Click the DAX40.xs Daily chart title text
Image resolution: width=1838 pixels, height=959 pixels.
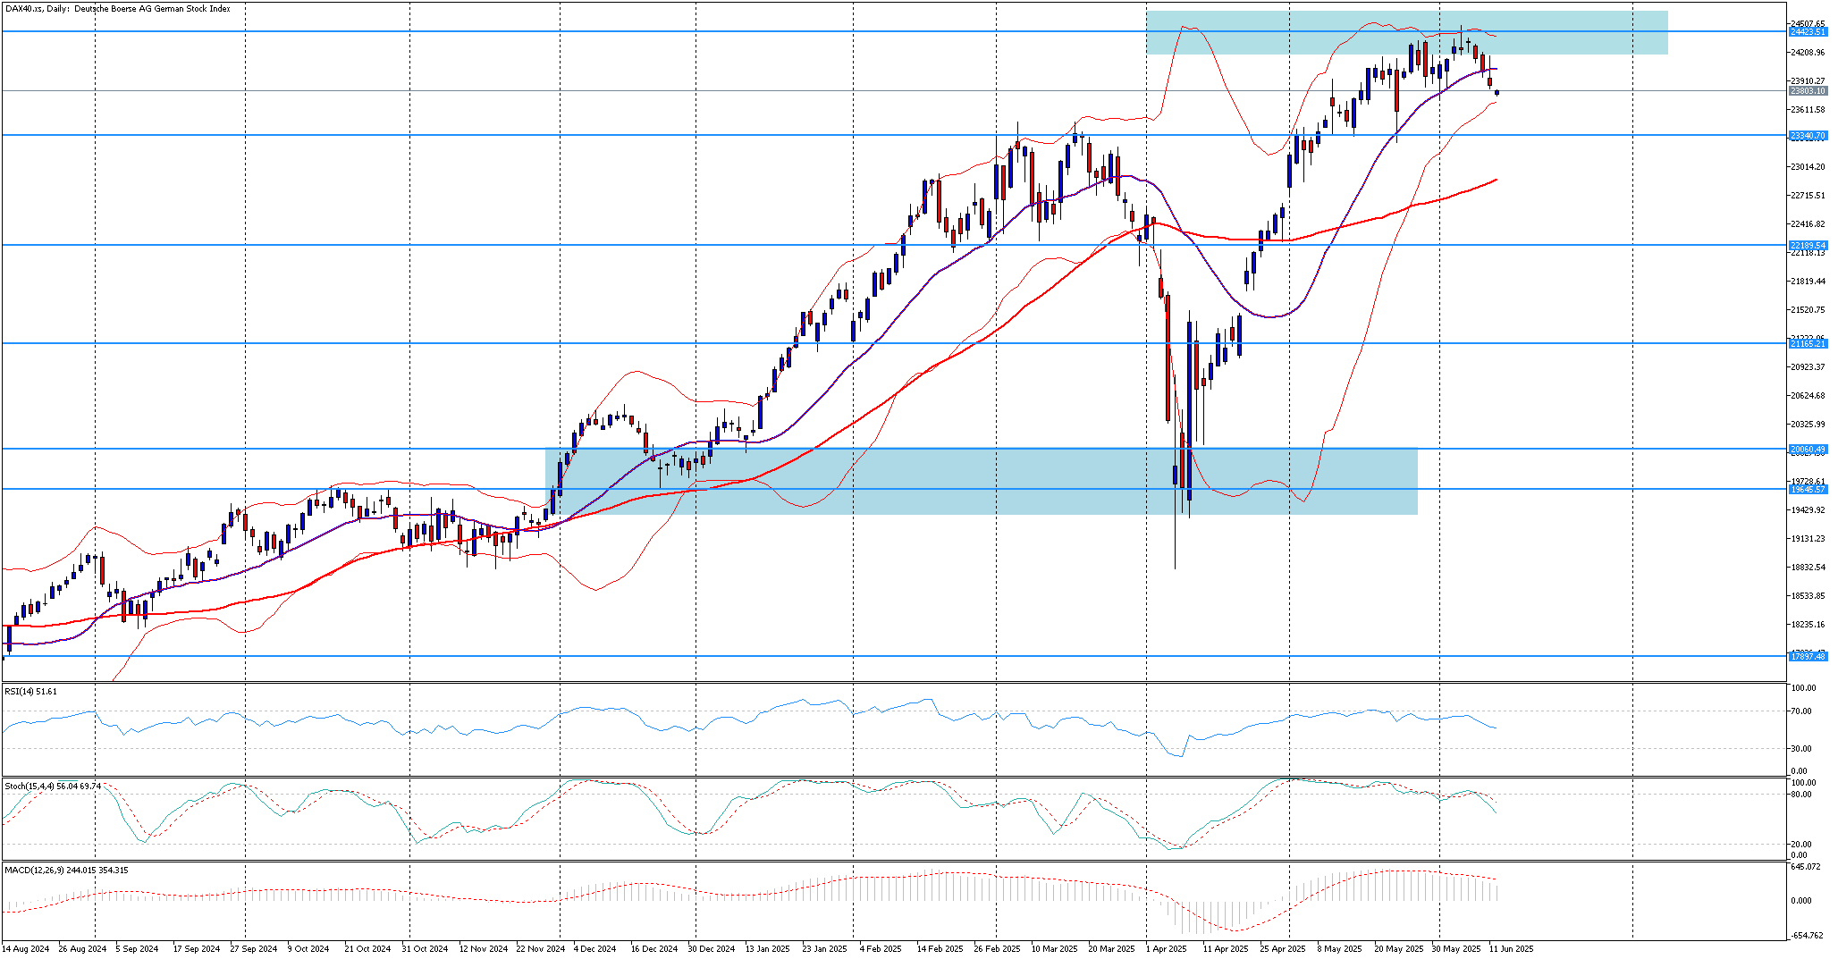pos(117,9)
